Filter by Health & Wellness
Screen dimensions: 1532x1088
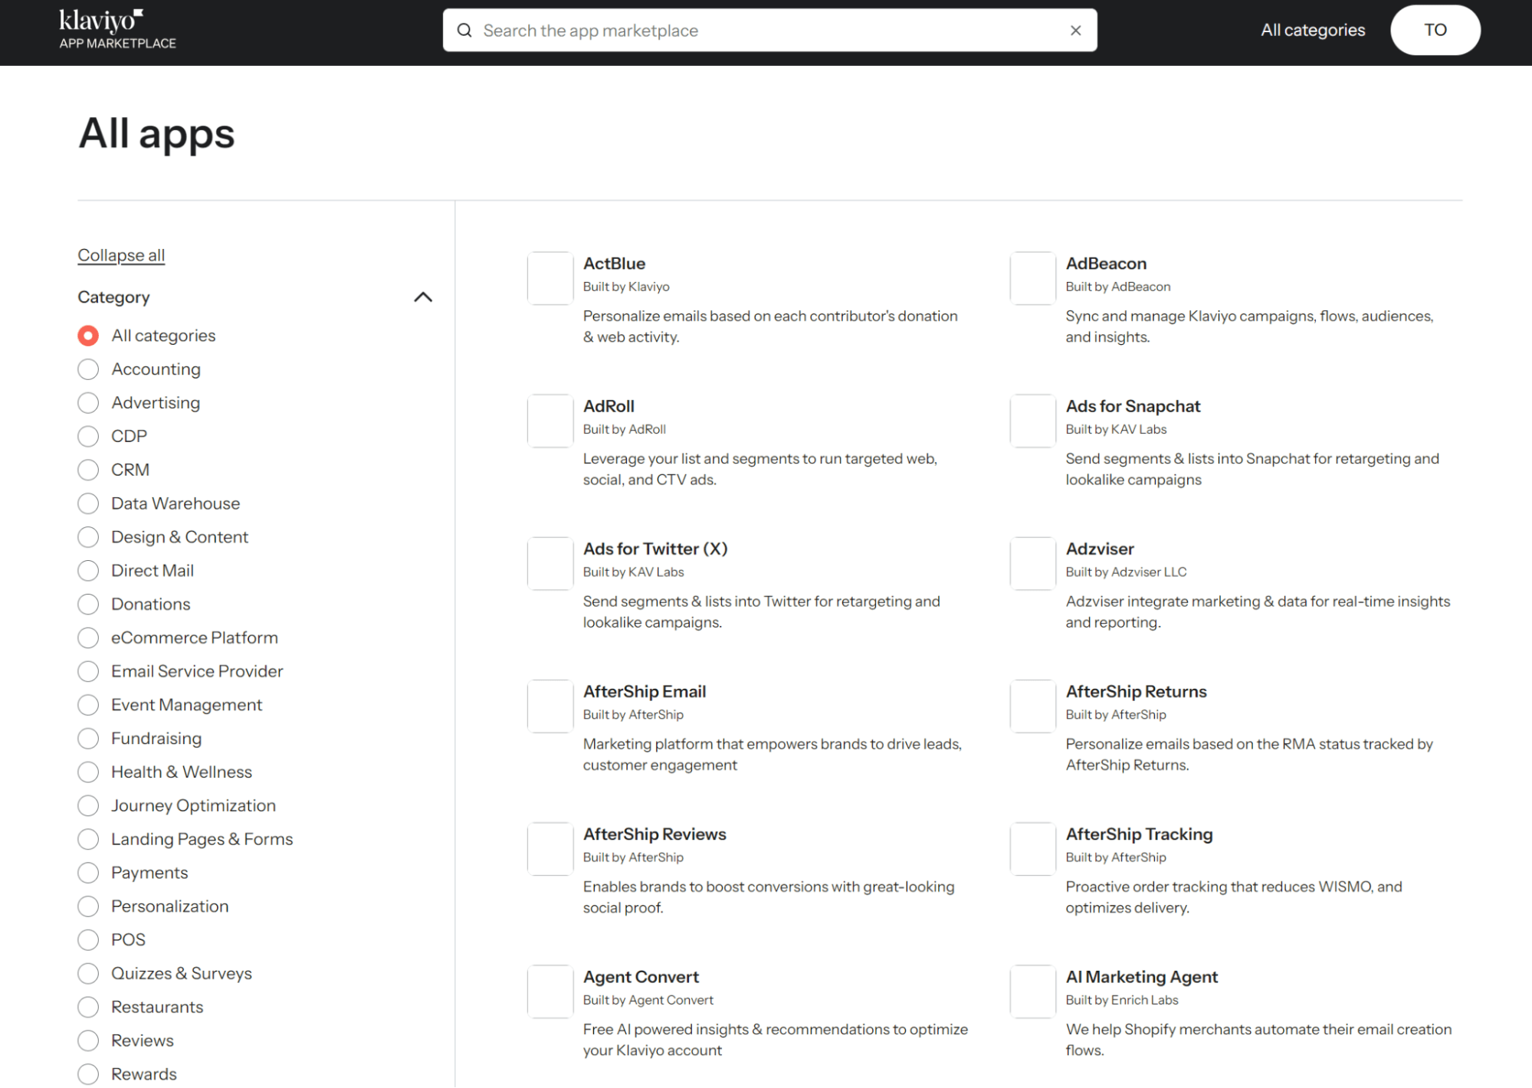(x=88, y=772)
